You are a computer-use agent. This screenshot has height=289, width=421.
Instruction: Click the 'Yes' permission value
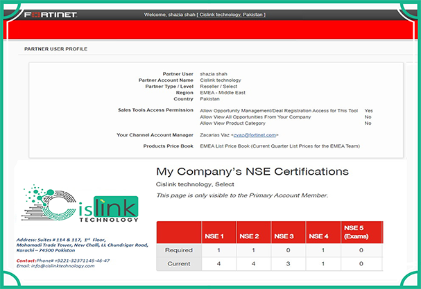(369, 111)
